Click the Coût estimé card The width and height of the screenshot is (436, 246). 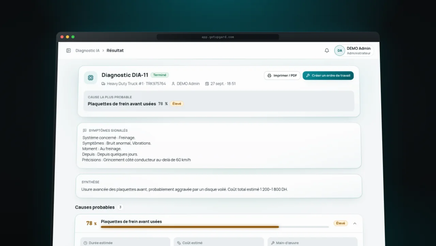(219, 242)
